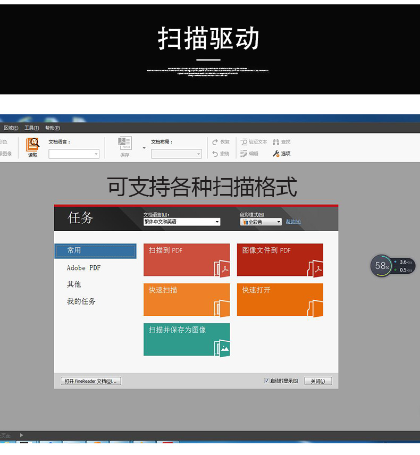Image resolution: width=420 pixels, height=455 pixels.
Task: Select the 扫描并保存为图像 task tile
Action: point(186,339)
